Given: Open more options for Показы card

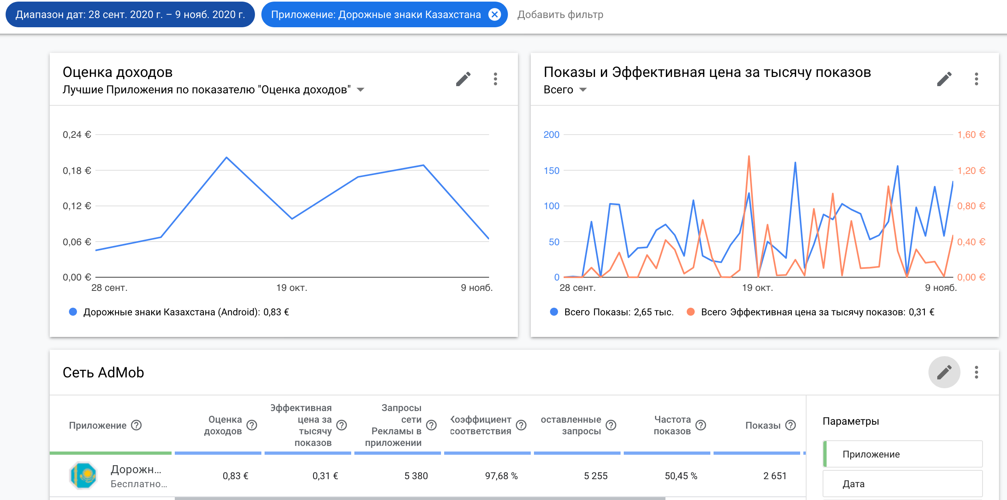Looking at the screenshot, I should 977,79.
